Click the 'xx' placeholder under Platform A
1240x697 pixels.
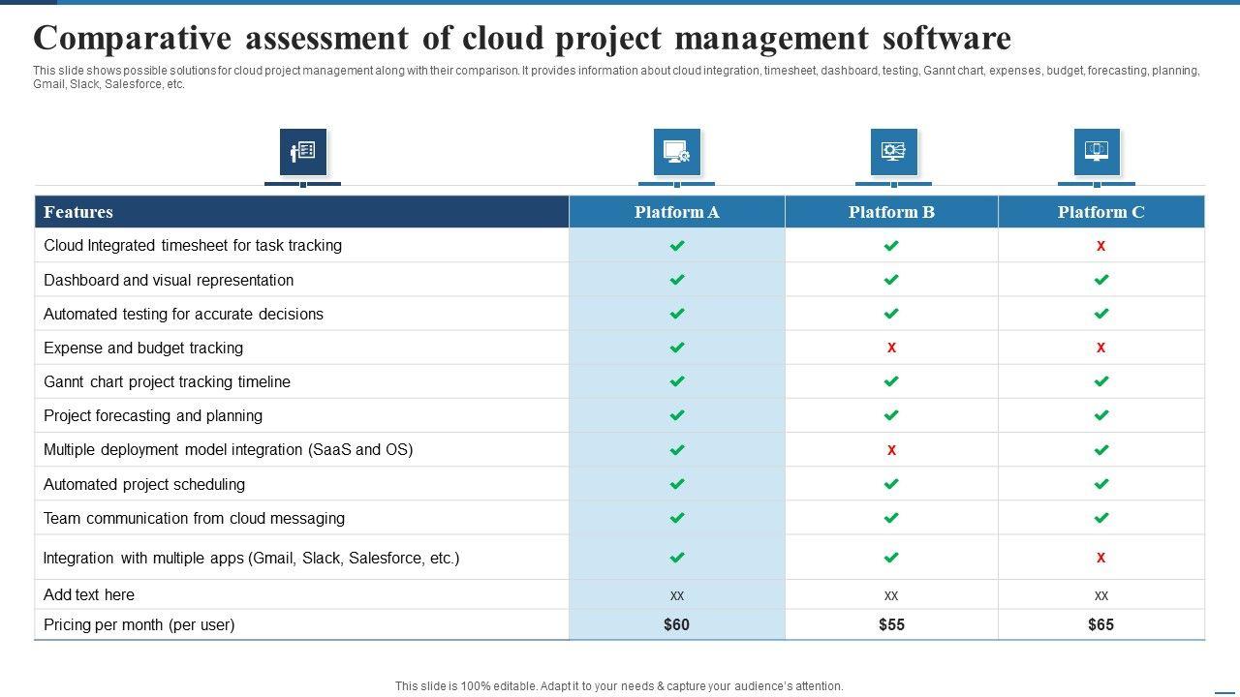pos(677,595)
